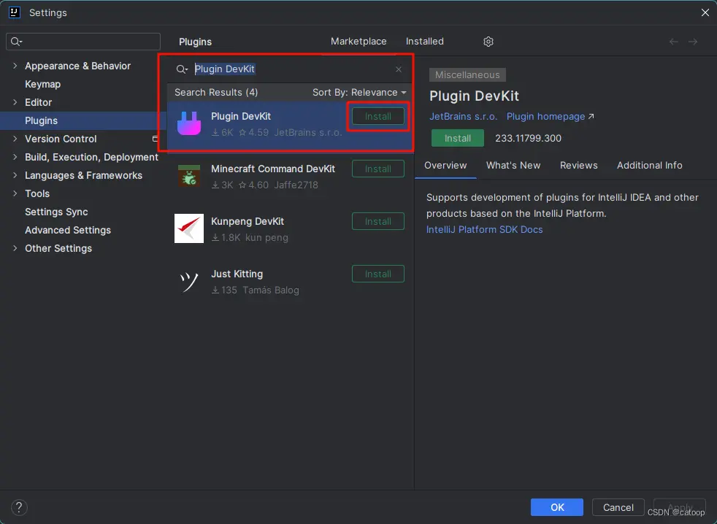Expand the Editor tree node
717x524 pixels.
[x=15, y=102]
